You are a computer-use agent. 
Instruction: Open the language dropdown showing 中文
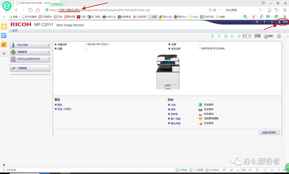tap(247, 36)
